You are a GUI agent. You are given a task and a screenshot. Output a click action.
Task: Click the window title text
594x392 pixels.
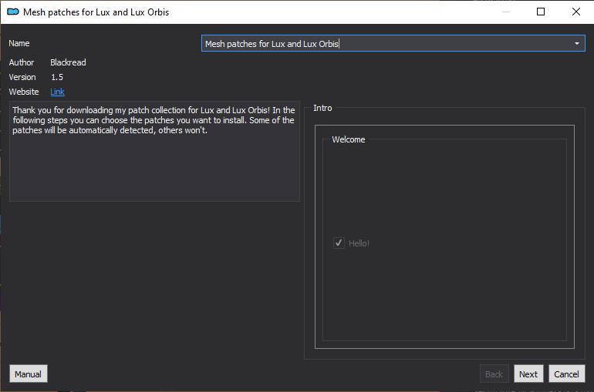click(96, 12)
